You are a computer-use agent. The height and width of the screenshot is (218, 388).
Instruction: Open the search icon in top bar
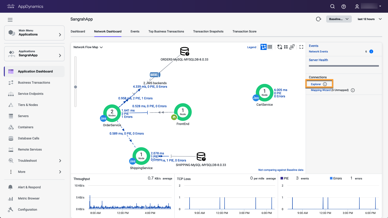(332, 6)
